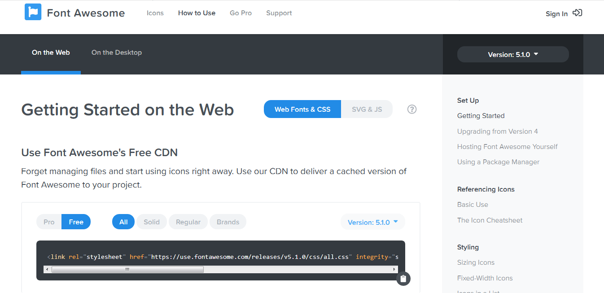This screenshot has height=293, width=604.
Task: Click the Referencing Icons sidebar heading
Action: 486,189
